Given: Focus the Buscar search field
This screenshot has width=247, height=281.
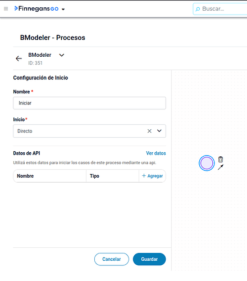Looking at the screenshot, I should (220, 9).
